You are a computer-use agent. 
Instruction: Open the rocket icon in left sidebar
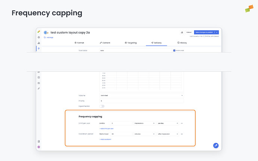[x=39, y=89]
